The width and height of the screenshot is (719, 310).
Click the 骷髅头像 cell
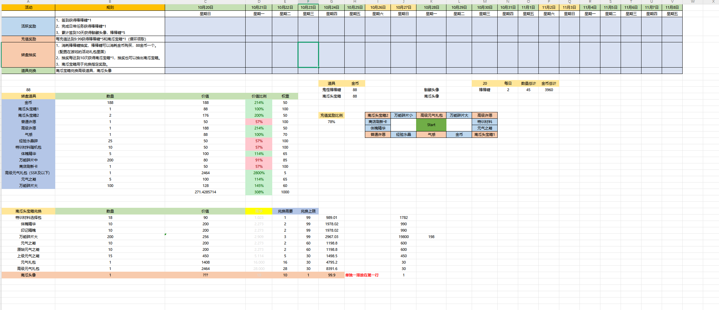coord(431,90)
